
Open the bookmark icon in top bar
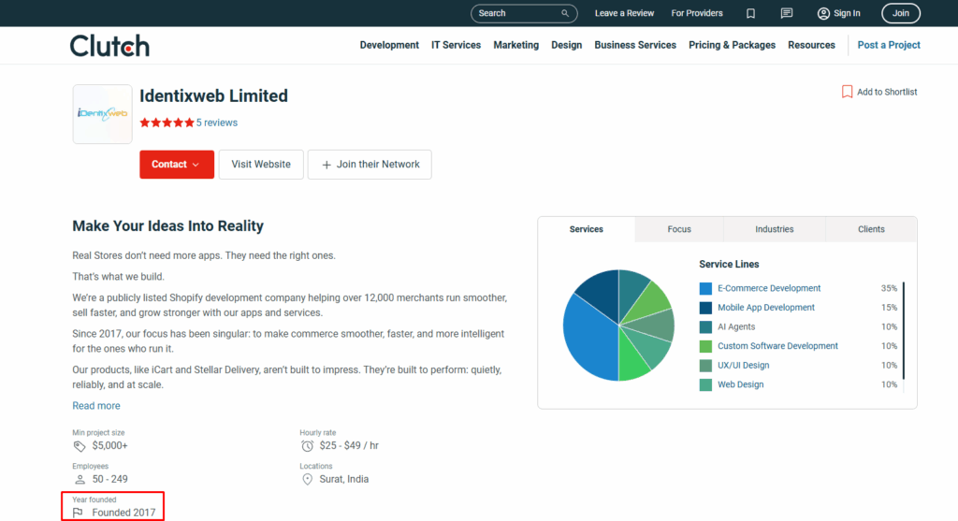[750, 14]
